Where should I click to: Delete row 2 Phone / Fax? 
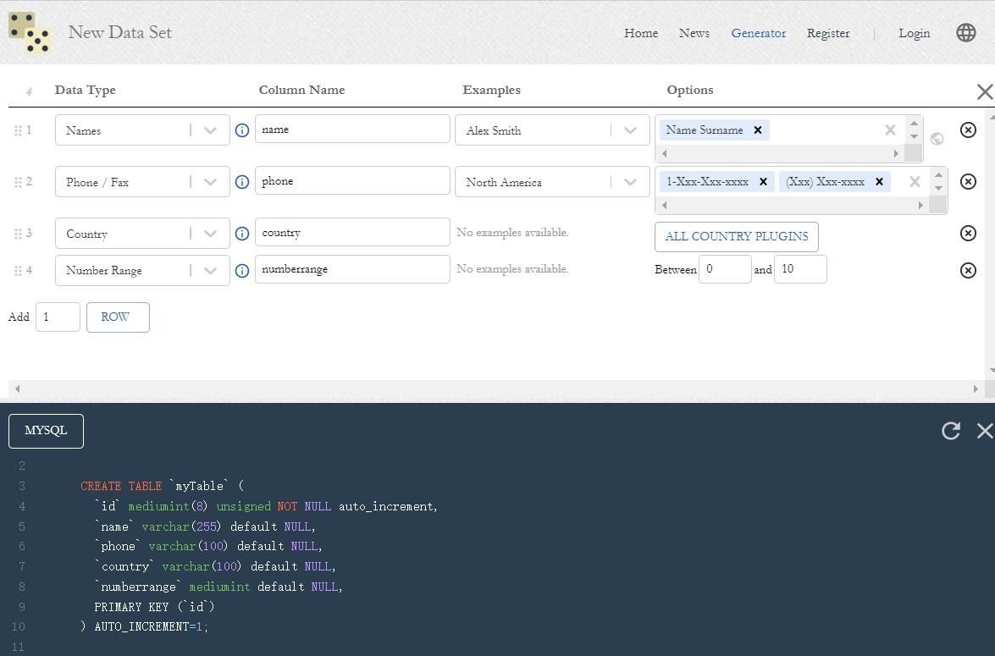point(968,181)
